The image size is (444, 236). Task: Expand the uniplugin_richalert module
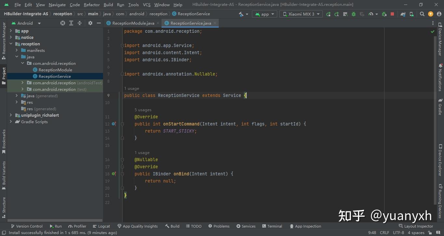11,115
